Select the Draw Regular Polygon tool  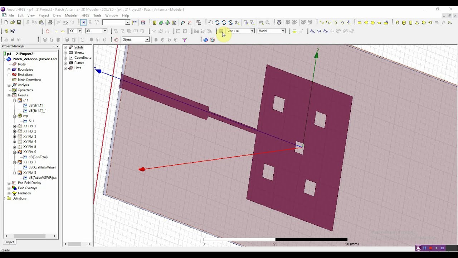click(372, 23)
